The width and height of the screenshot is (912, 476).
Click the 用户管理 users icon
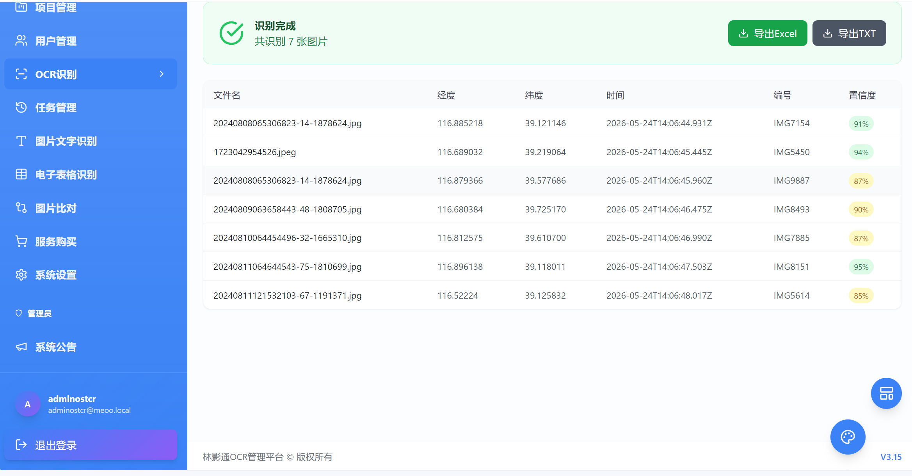click(x=21, y=41)
